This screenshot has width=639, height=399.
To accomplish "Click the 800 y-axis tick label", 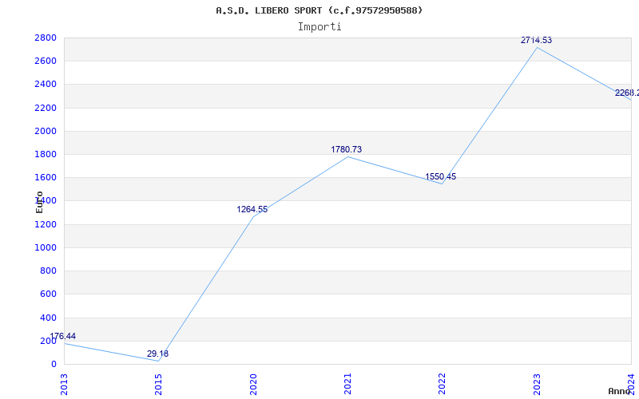I will (x=49, y=271).
